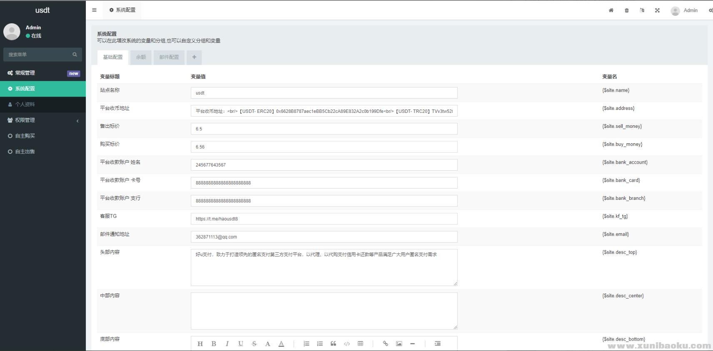Insert hyperlink using the link icon
Viewport: 713px width, 351px height.
pos(385,344)
